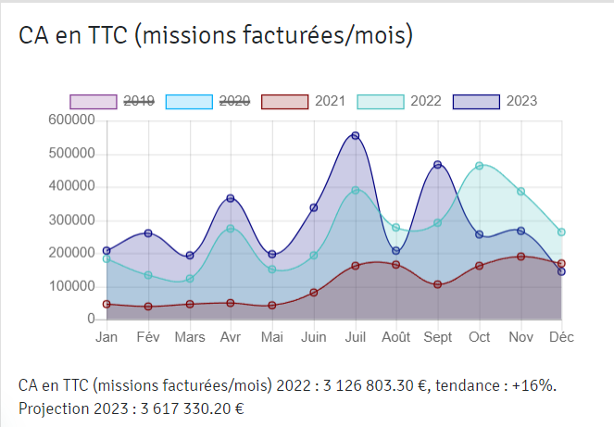Click the teal 2022 legend color box

click(382, 101)
